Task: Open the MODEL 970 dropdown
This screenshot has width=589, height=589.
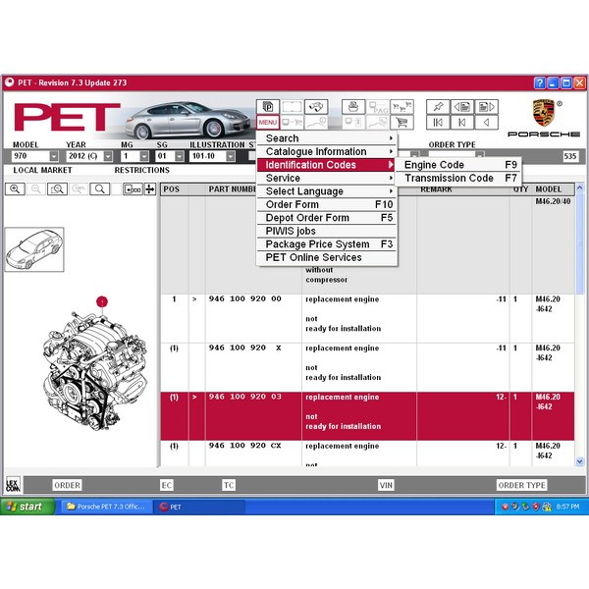Action: (x=54, y=156)
